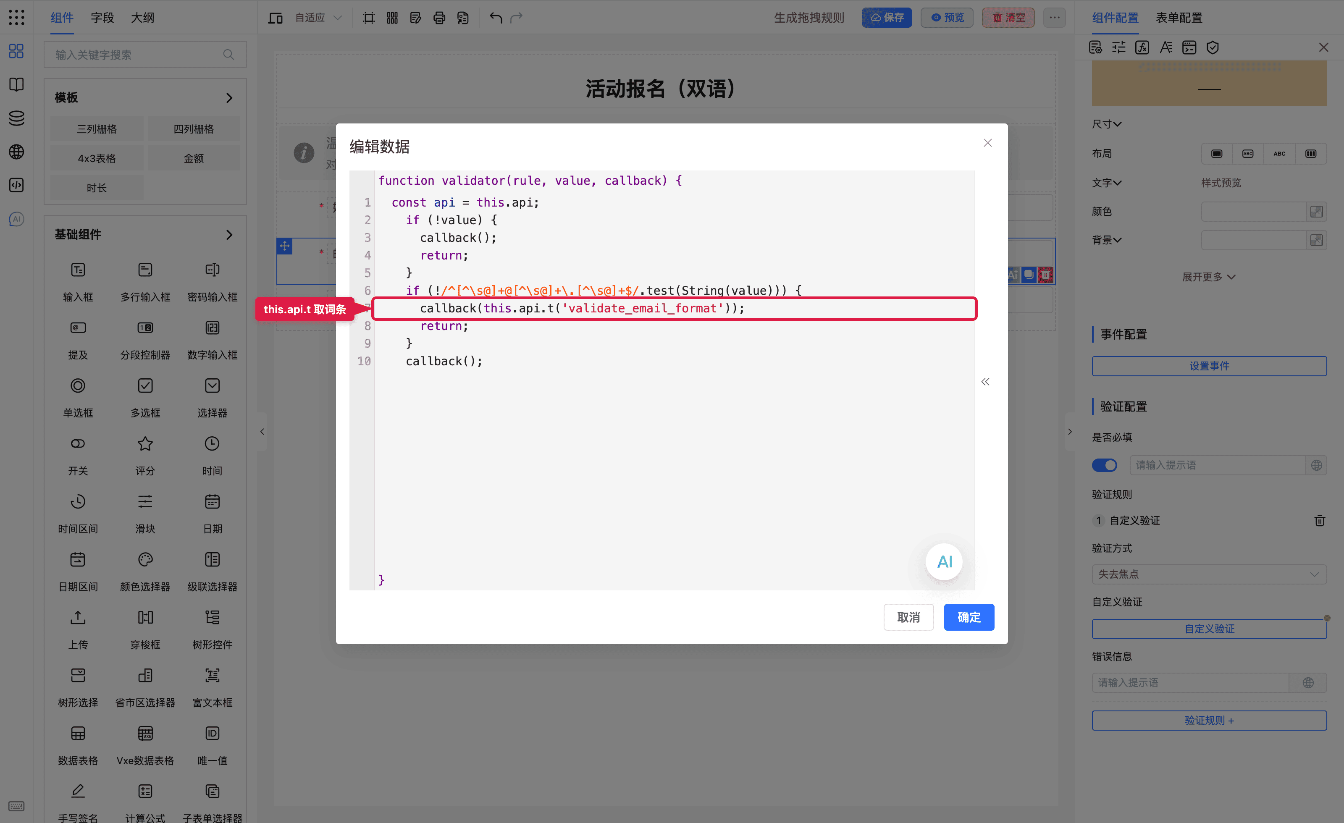Image resolution: width=1344 pixels, height=823 pixels.
Task: Click 展开更多 to show more styles
Action: tap(1209, 277)
